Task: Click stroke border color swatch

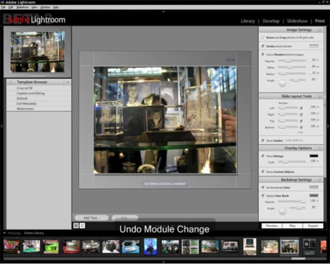Action: pyautogui.click(x=313, y=46)
